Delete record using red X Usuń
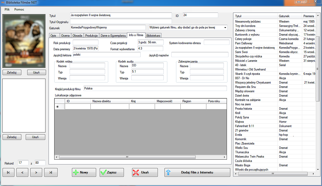Image resolution: width=322 pixels, height=186 pixels. point(145,172)
